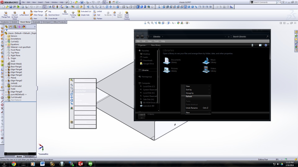Open the SolidWorks Insert menu
Viewport: 298px width, 167px height.
tap(40, 2)
